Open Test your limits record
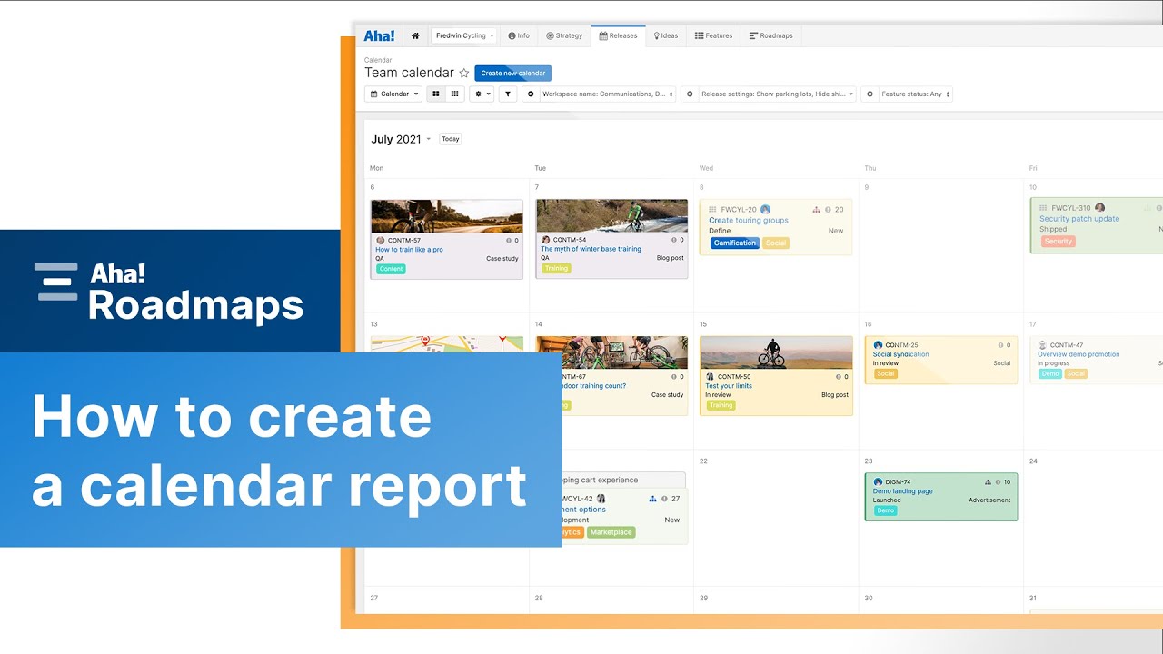 (729, 386)
